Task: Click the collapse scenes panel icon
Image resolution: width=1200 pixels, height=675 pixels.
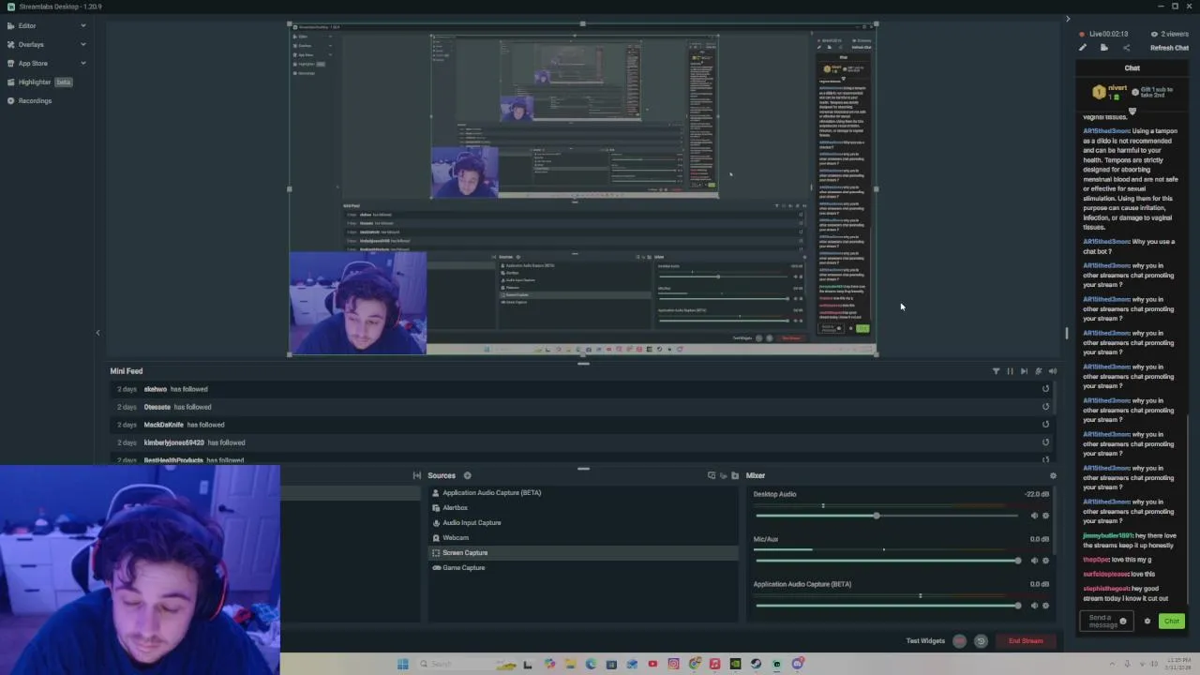Action: (417, 476)
